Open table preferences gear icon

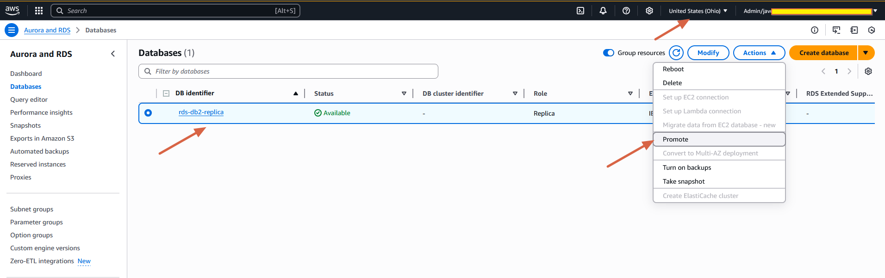[868, 71]
